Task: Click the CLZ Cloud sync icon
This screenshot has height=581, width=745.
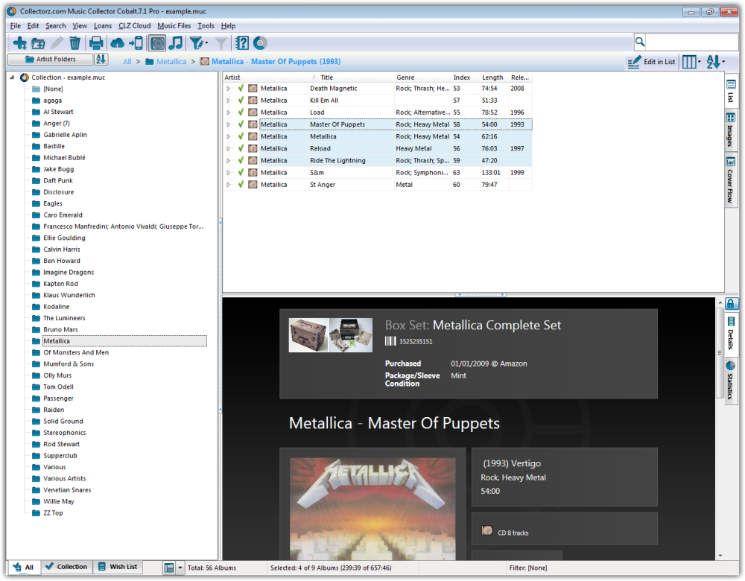Action: (x=118, y=44)
